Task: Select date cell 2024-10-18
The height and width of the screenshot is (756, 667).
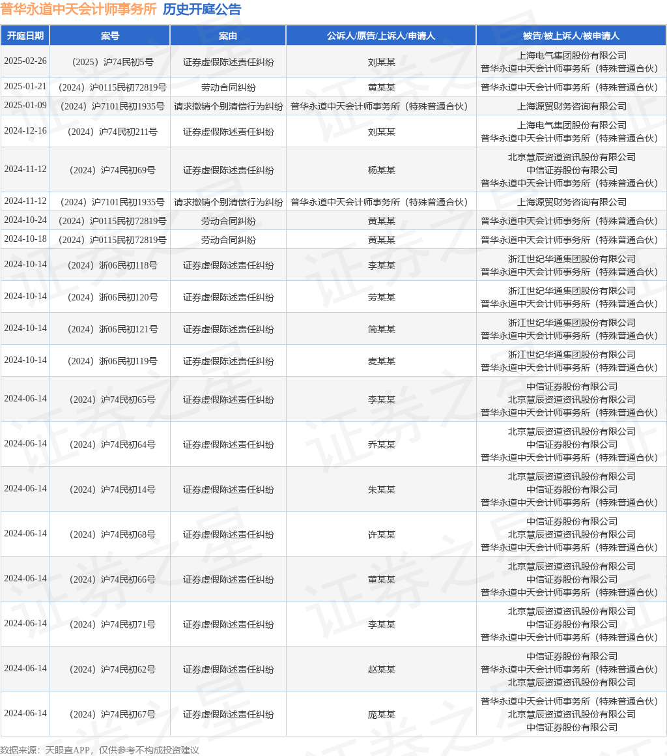Action: pos(25,239)
